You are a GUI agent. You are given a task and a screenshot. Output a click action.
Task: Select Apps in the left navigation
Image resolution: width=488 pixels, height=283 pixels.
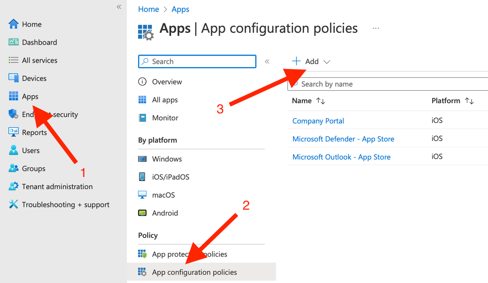tap(30, 97)
